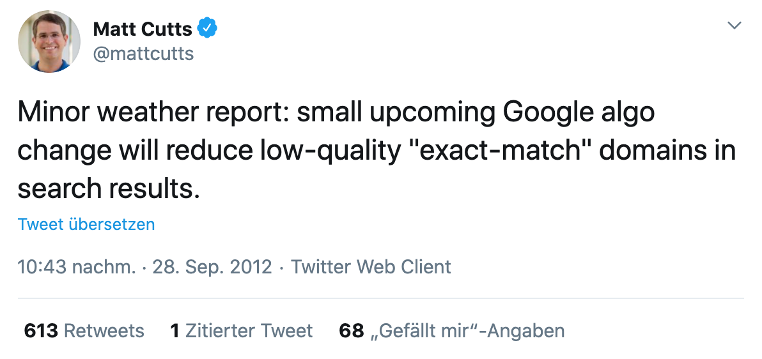The image size is (762, 359).
Task: Click the 68 likes count number
Action: click(351, 330)
